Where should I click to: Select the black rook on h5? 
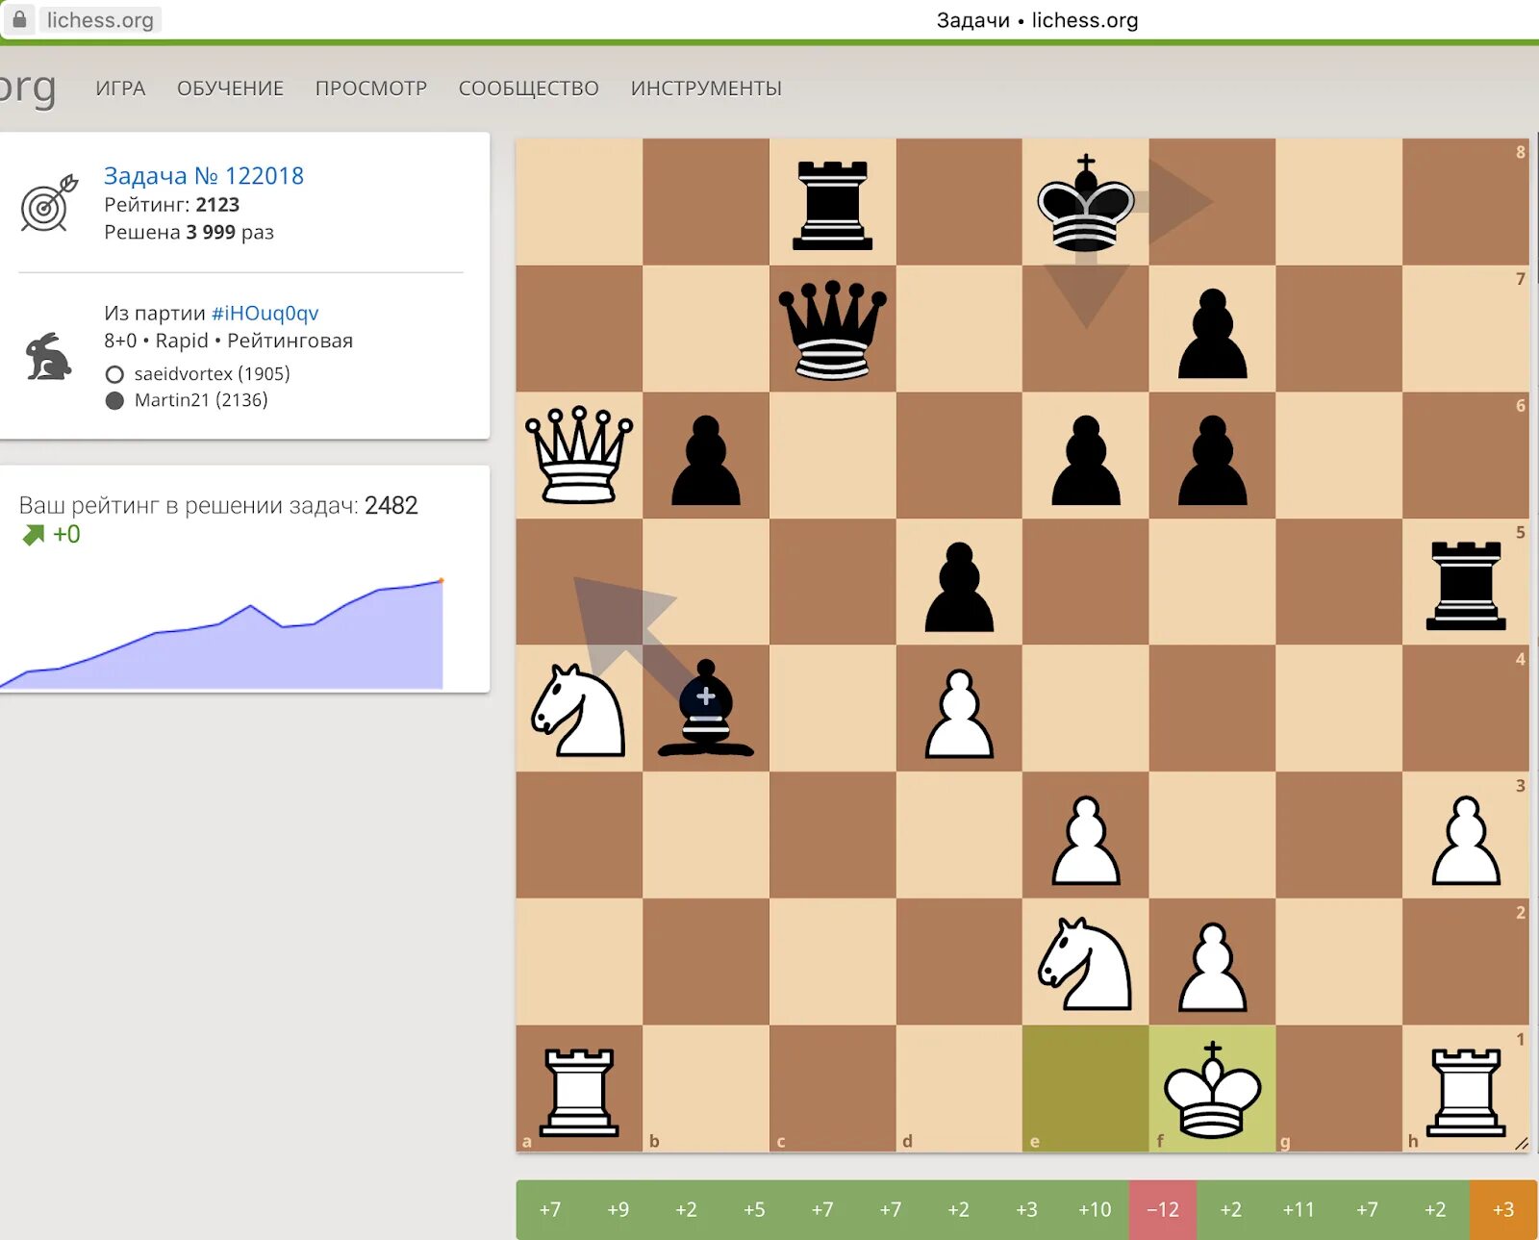click(x=1466, y=585)
